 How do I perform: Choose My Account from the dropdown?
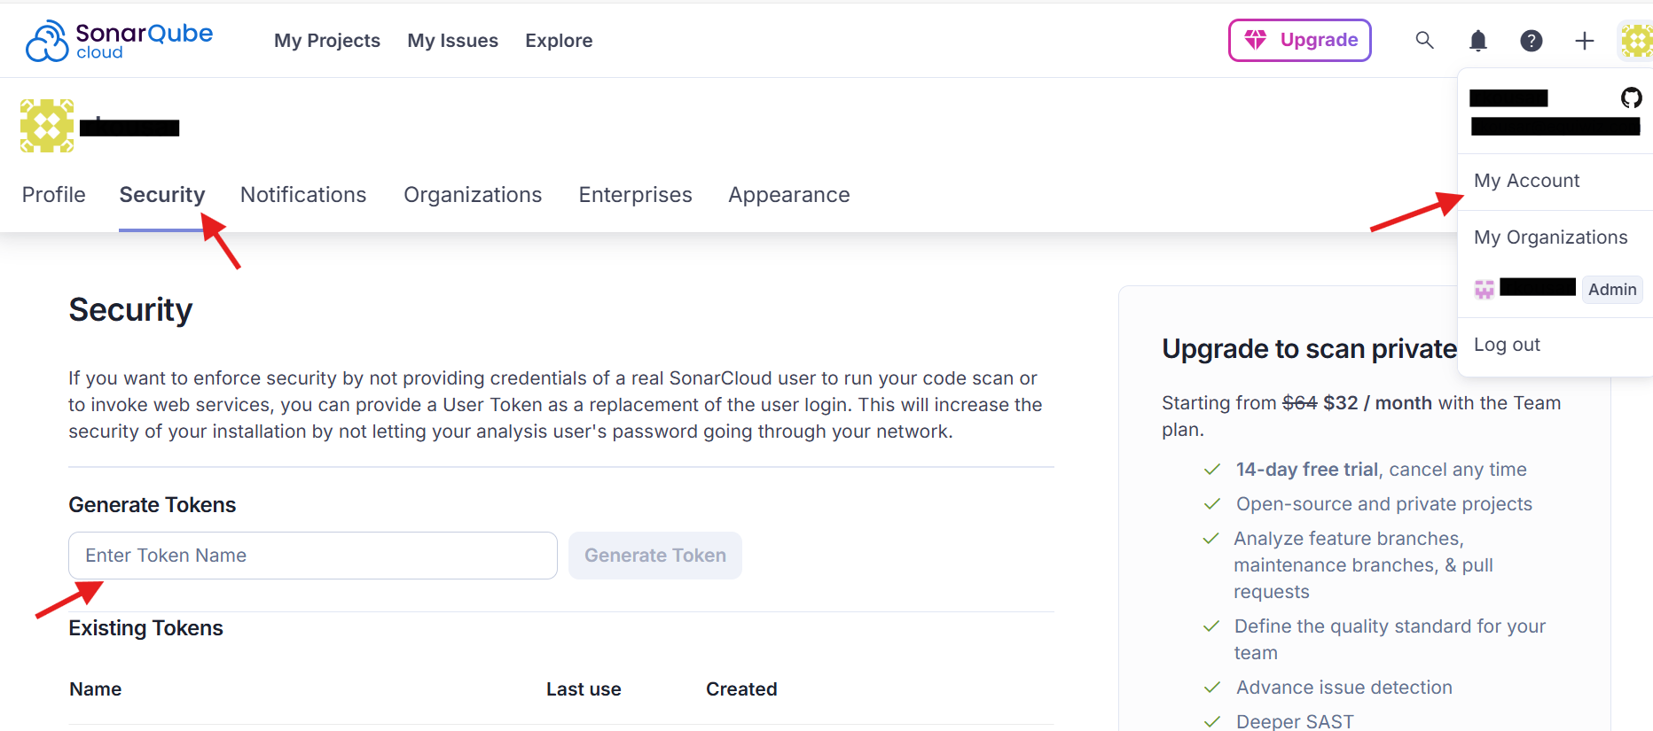point(1526,181)
